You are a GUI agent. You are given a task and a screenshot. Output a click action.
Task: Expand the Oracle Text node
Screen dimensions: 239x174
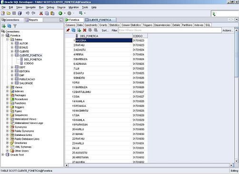click(x=3, y=154)
